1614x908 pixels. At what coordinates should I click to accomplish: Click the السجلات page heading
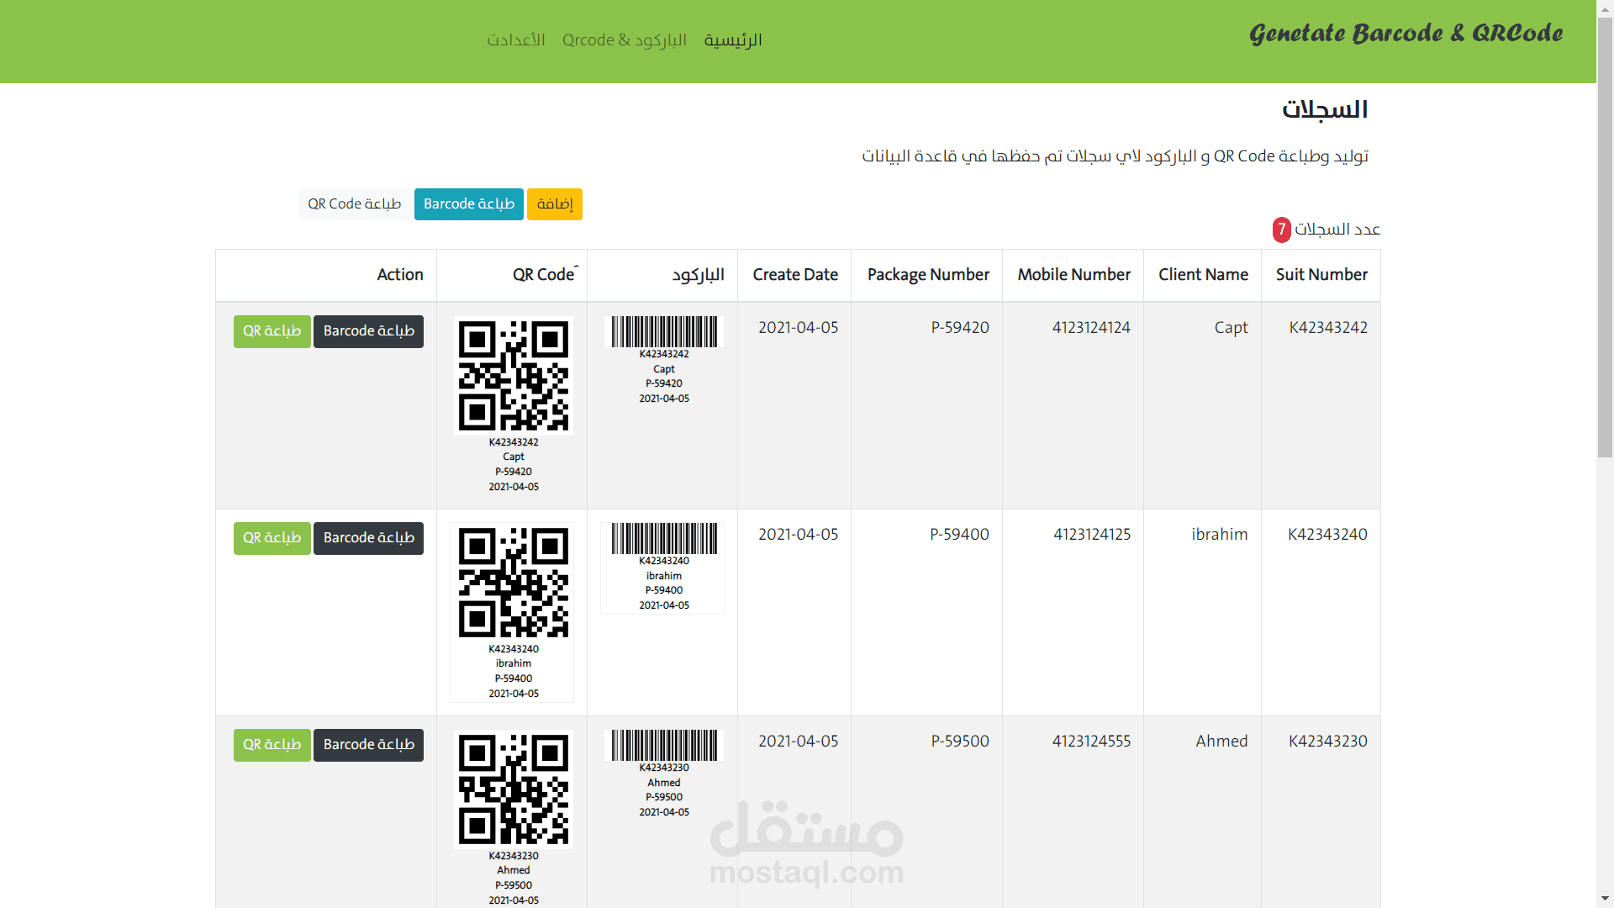click(1325, 110)
